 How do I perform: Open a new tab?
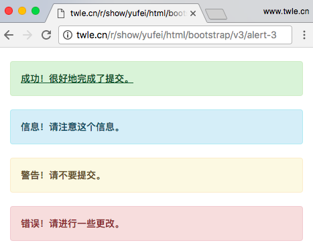(x=216, y=14)
